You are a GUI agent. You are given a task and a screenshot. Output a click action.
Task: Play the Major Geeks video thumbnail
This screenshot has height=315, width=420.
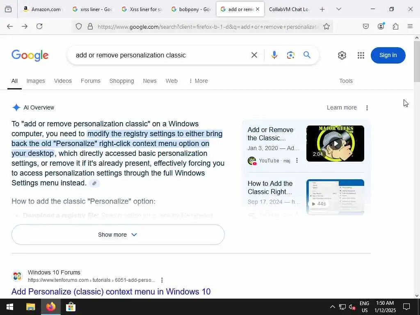point(335,144)
